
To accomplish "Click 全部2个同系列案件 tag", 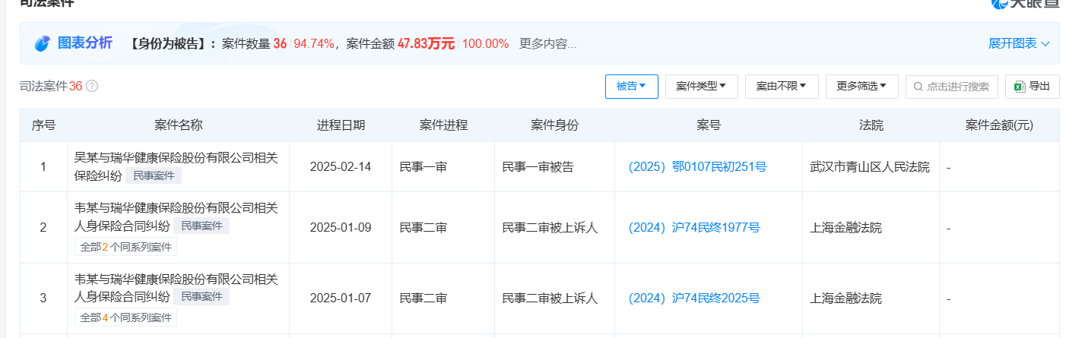I will click(x=125, y=247).
